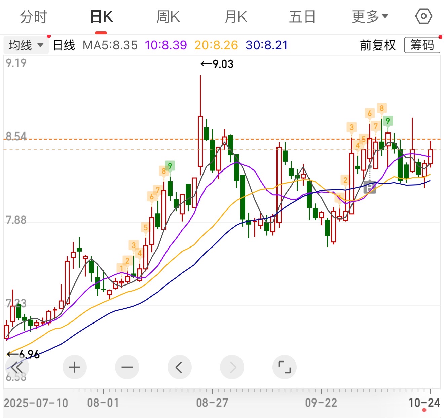Enter fullscreen chart view

point(284,367)
